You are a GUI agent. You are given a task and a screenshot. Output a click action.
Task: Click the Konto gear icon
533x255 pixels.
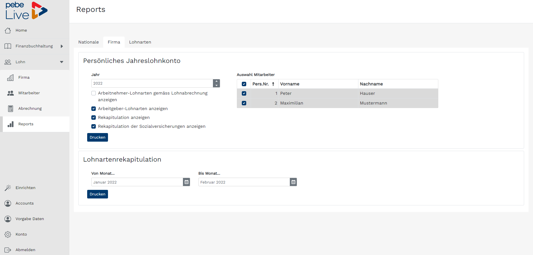click(x=8, y=234)
